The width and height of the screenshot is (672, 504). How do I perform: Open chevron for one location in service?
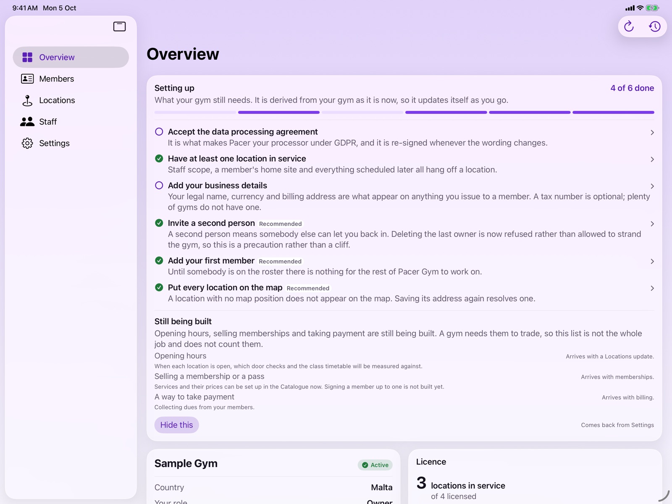click(652, 159)
